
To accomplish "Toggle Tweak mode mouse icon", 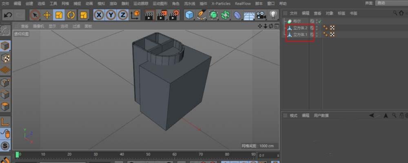I will point(5,134).
